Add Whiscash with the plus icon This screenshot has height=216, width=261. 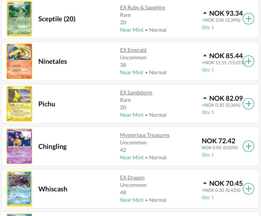click(x=248, y=189)
